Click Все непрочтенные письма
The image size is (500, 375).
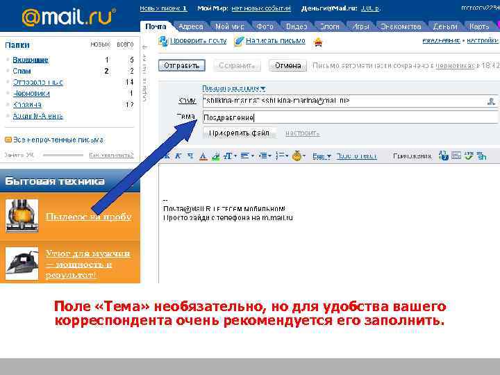(58, 140)
